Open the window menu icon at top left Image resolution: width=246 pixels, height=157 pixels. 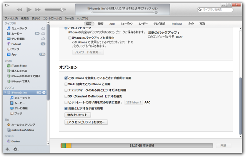click(7, 5)
